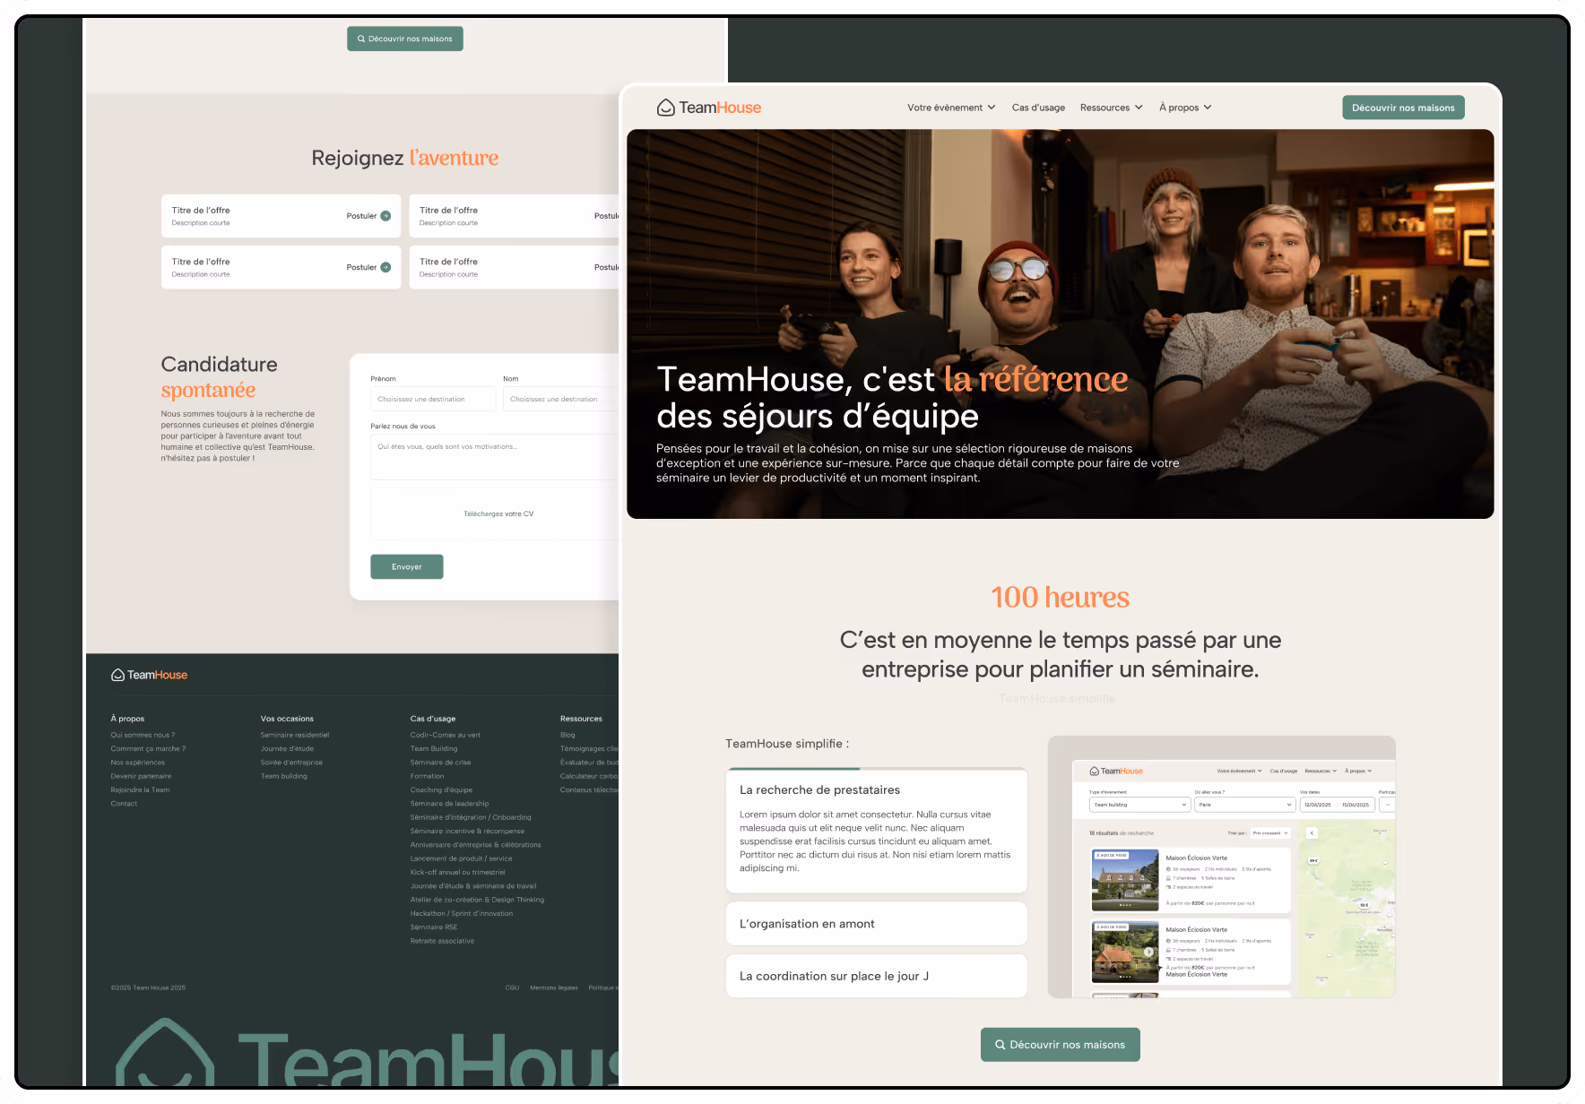Open Hackathon / Sprint d'innovation footer link
This screenshot has height=1104, width=1585.
point(462,913)
